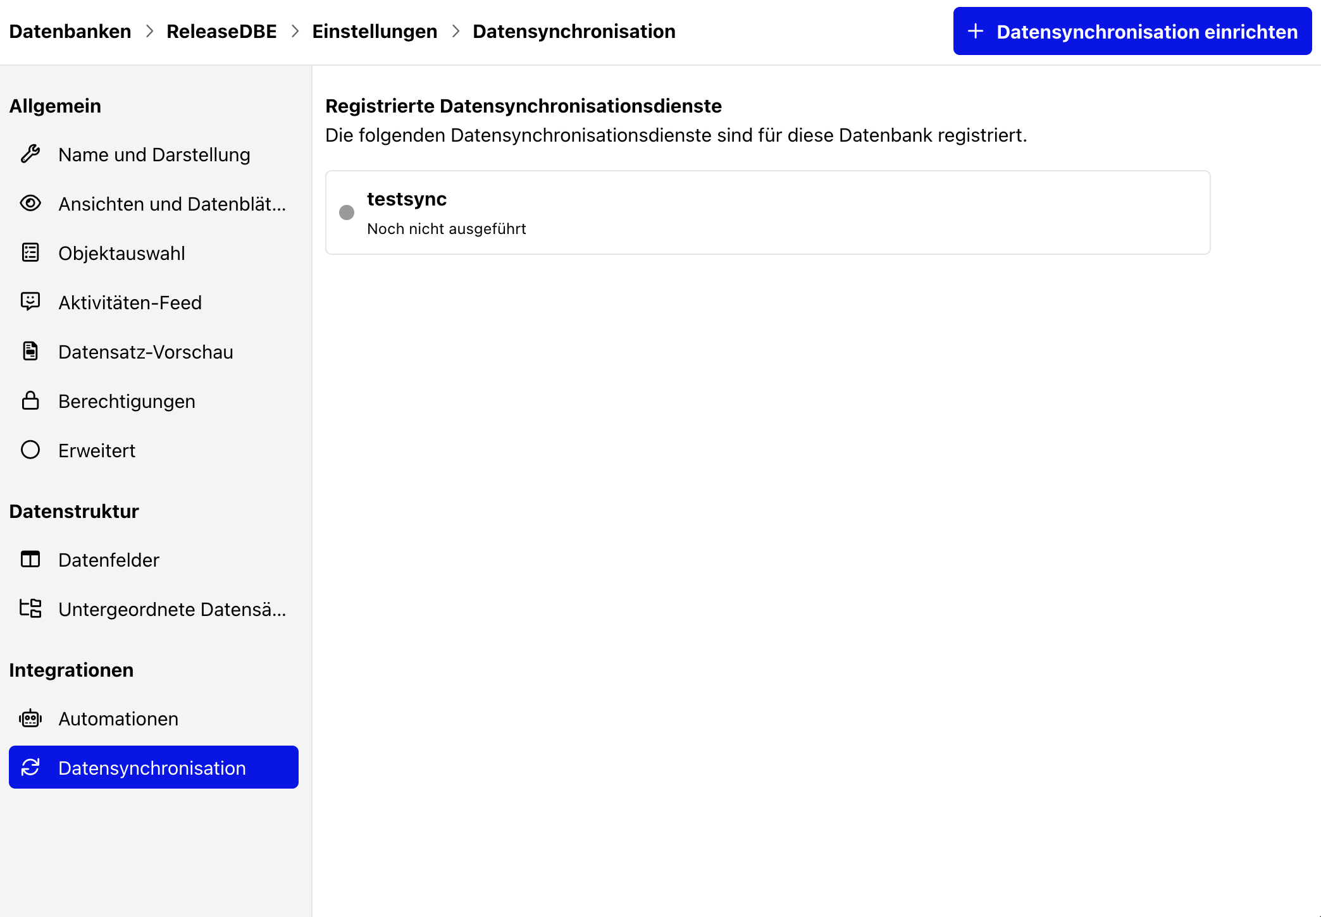Click the Datenstruktur section heading
1321x917 pixels.
(x=74, y=511)
